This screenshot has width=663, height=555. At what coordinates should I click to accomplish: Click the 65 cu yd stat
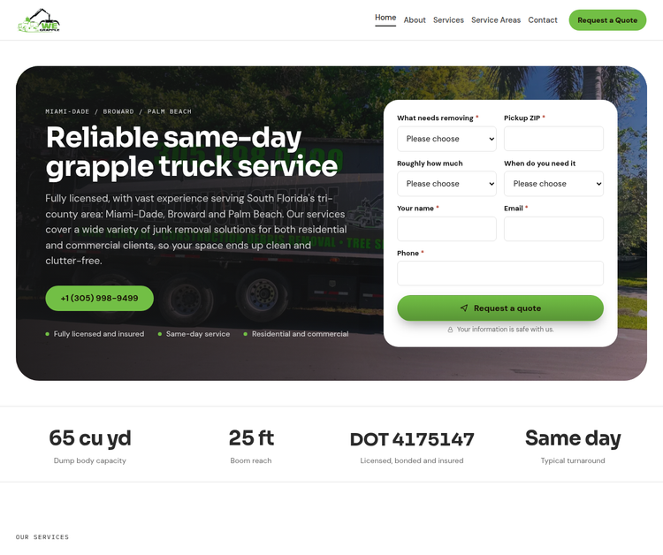coord(90,438)
